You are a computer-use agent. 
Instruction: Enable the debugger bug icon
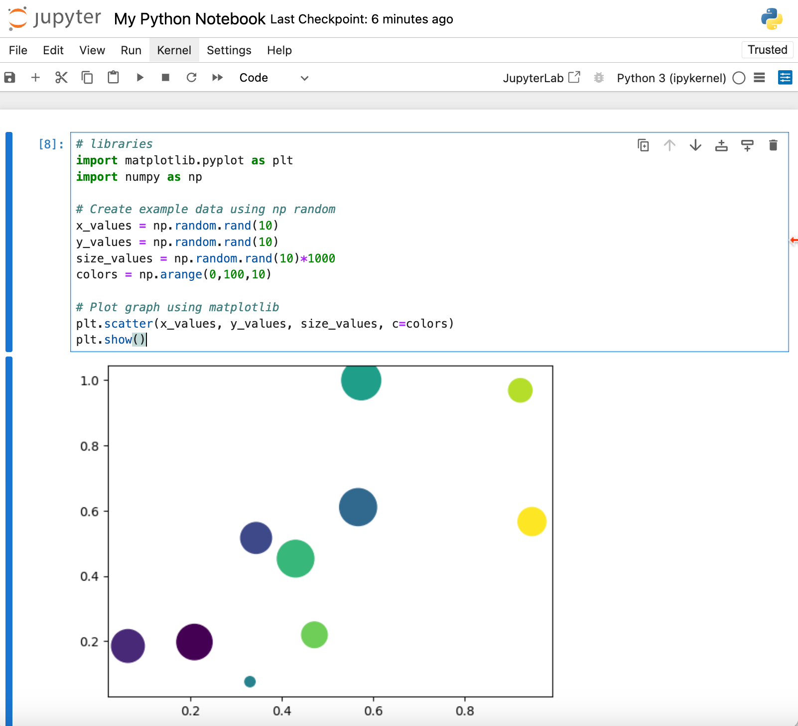599,78
